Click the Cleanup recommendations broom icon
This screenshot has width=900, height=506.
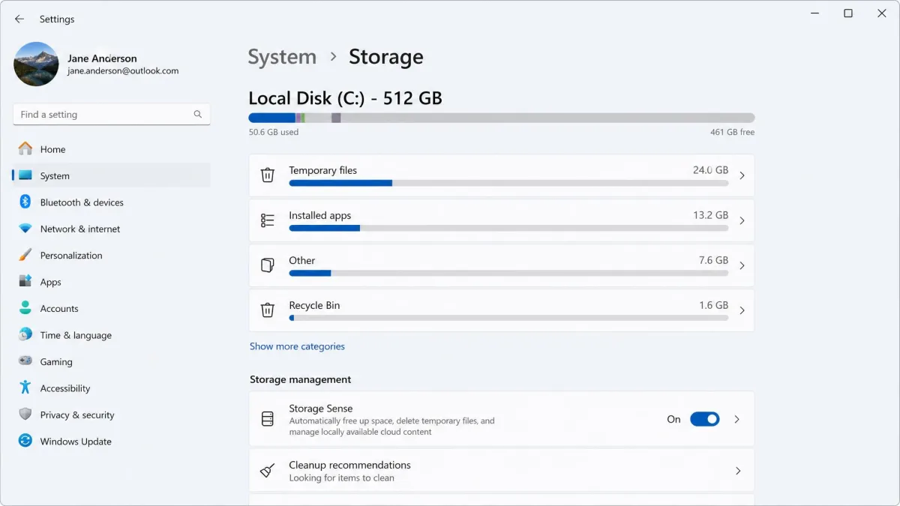coord(268,471)
